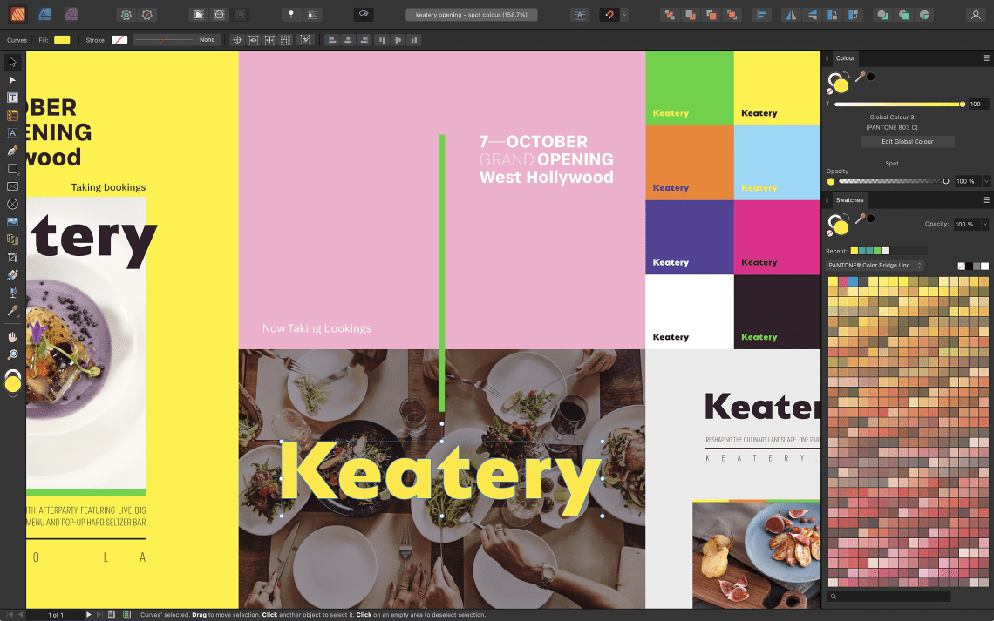Screen dimensions: 994x621
Task: Select the yellow Fill swatch
Action: tap(61, 40)
